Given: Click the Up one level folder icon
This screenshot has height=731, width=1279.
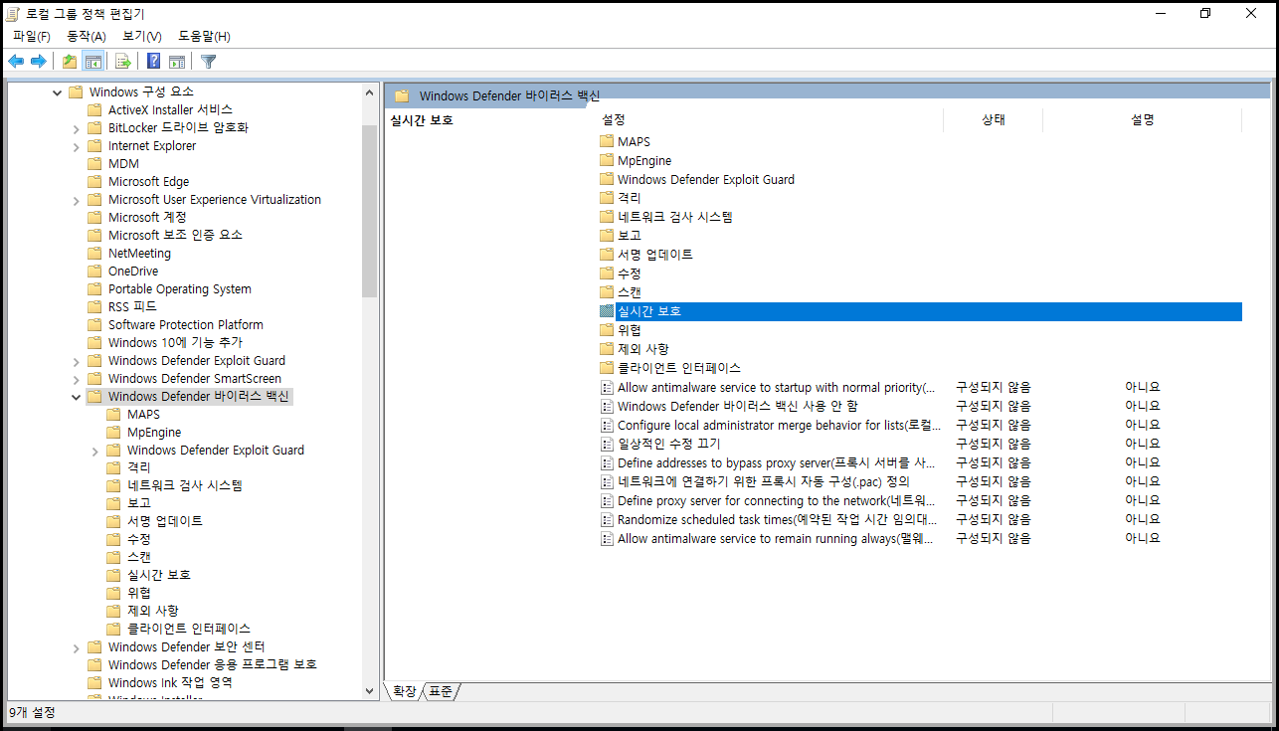Looking at the screenshot, I should click(x=70, y=62).
